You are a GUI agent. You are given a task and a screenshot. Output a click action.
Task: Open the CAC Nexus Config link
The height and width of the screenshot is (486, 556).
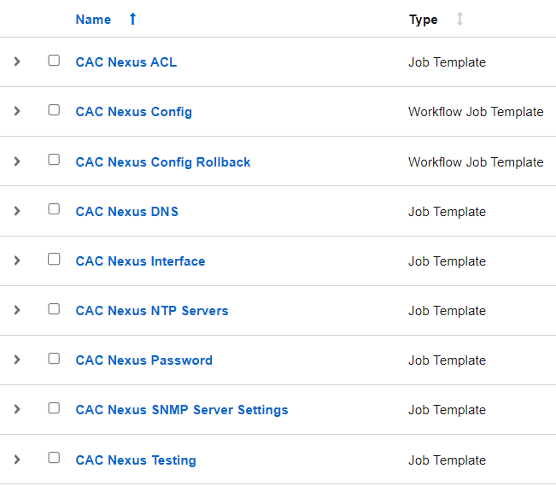click(x=134, y=112)
